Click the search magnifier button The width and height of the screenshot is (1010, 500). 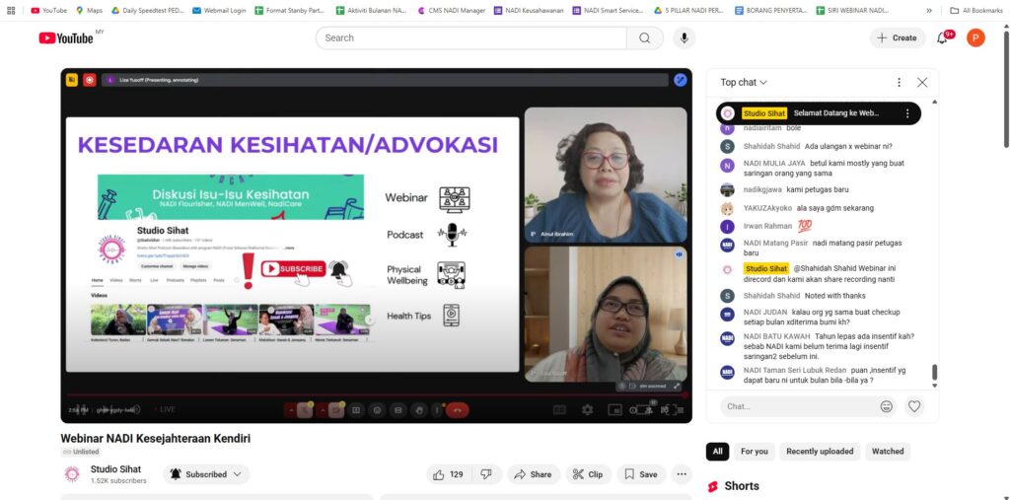coord(644,37)
